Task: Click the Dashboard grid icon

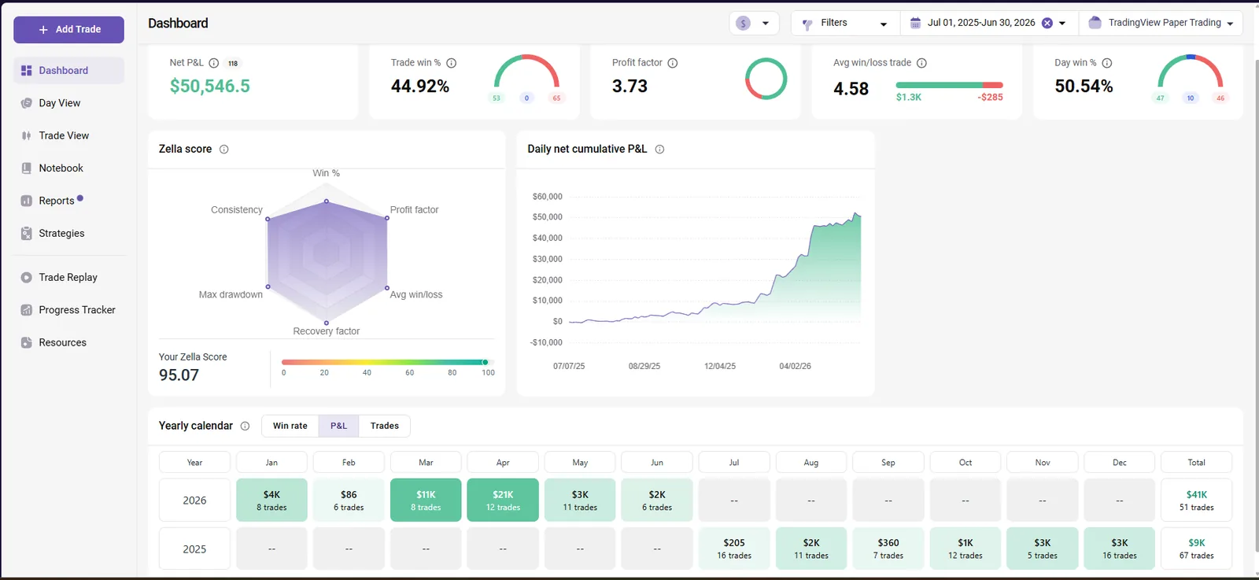Action: pos(27,71)
